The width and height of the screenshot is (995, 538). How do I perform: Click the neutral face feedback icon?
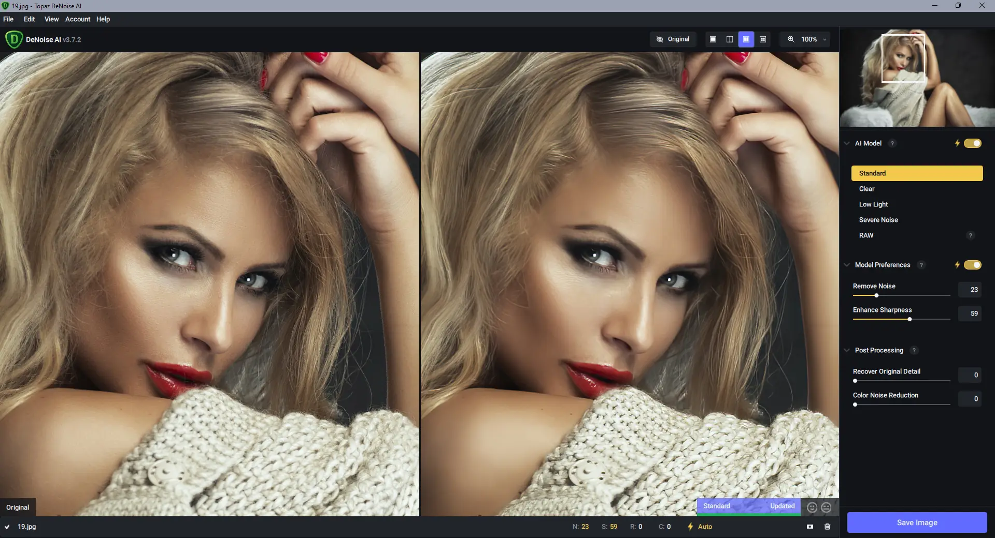point(826,507)
